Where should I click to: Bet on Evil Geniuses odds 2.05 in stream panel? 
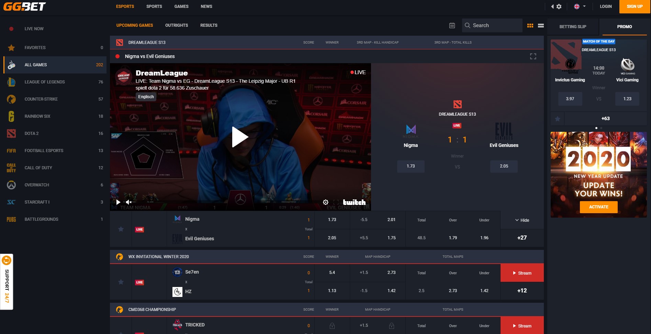click(504, 166)
